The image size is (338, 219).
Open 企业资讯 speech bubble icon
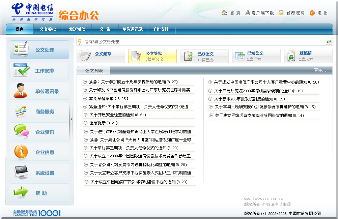(x=20, y=131)
